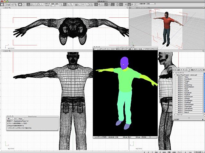Select the dashed rectangle selection tool

point(6,4)
